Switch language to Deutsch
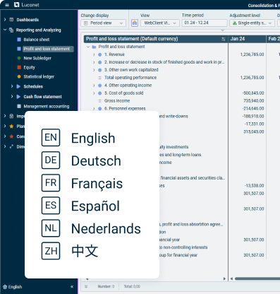The height and width of the screenshot is (294, 280). coord(81,160)
